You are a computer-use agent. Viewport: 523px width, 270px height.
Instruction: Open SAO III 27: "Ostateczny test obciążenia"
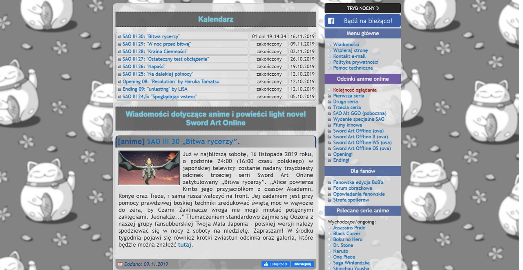pyautogui.click(x=165, y=59)
